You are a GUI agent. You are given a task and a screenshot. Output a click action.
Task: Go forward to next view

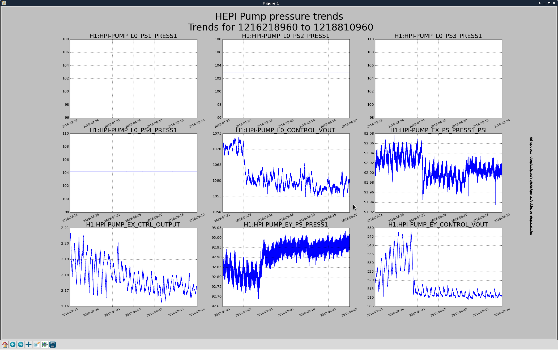[x=21, y=344]
